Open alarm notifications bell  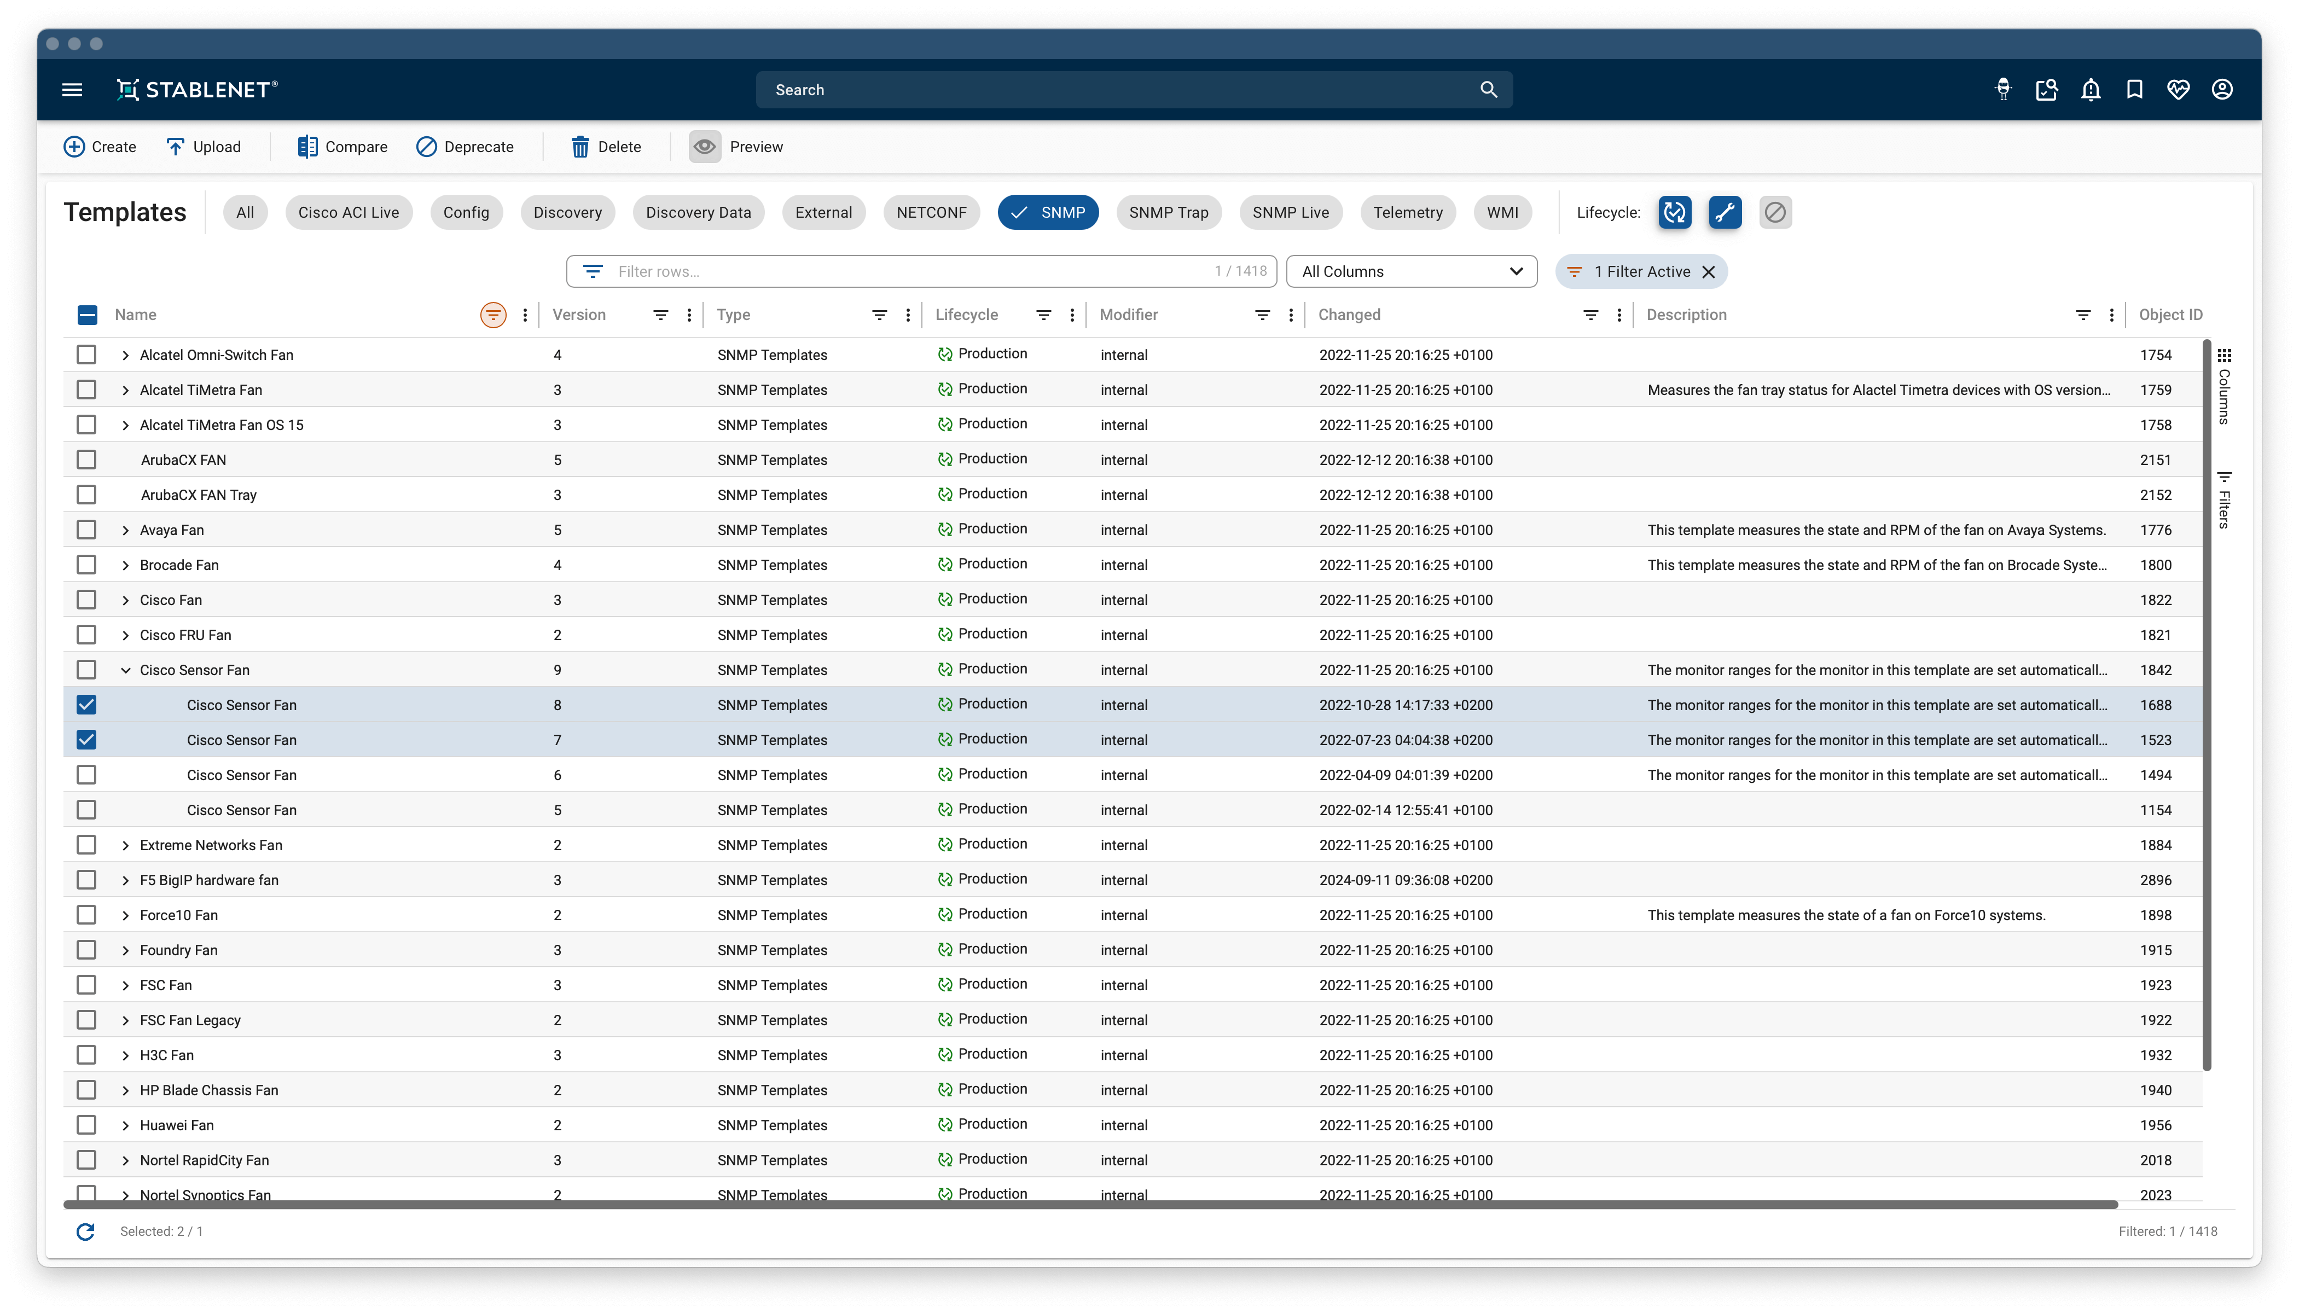point(2091,89)
